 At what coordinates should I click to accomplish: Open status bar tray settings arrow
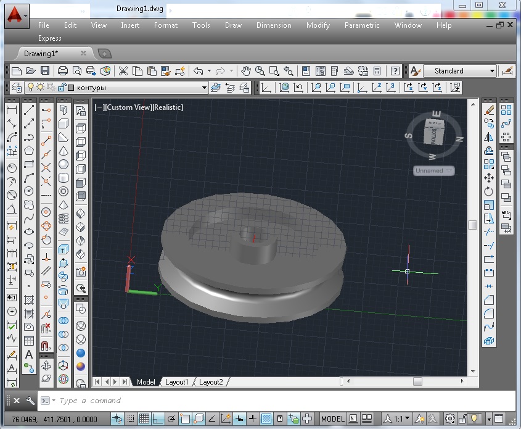pyautogui.click(x=489, y=419)
